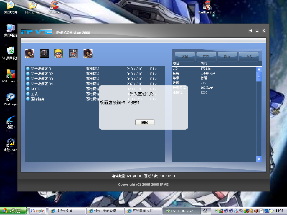Switch to the P2P tab
Viewport: 287px width, 215px height.
point(206,56)
